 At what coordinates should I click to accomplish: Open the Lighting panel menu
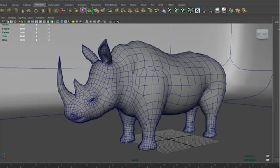[x=22, y=18]
